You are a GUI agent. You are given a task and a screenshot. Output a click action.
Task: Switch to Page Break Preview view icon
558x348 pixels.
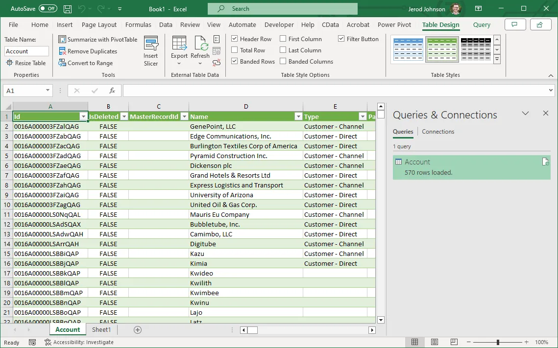click(454, 342)
